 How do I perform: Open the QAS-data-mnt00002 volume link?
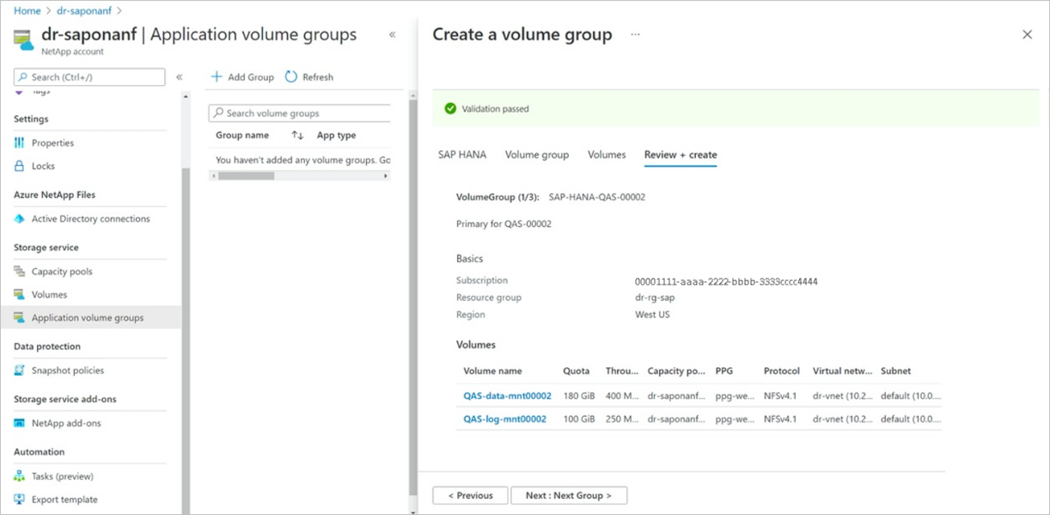tap(507, 395)
